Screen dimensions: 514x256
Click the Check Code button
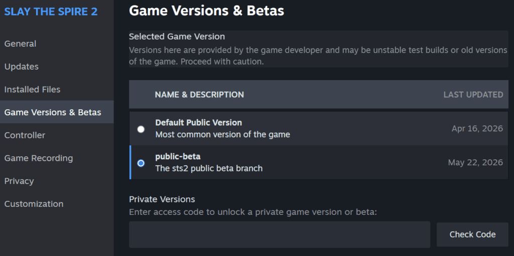pos(472,234)
